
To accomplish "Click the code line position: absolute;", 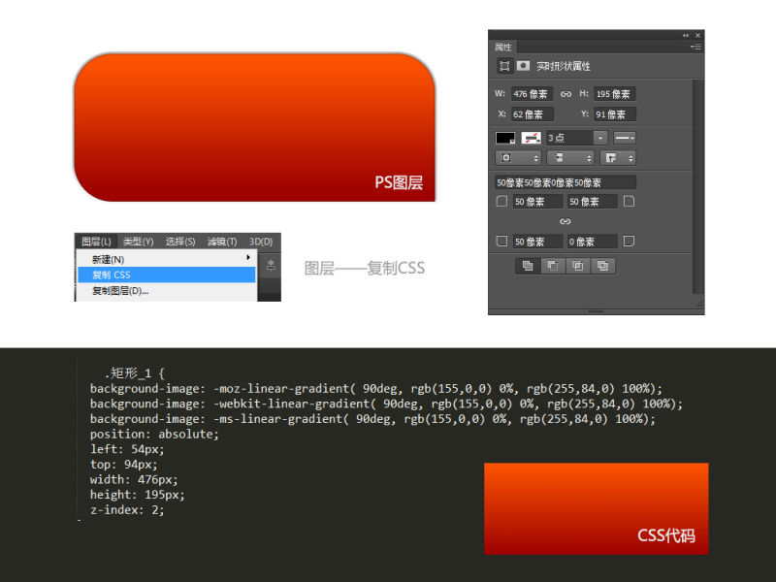I will tap(154, 434).
